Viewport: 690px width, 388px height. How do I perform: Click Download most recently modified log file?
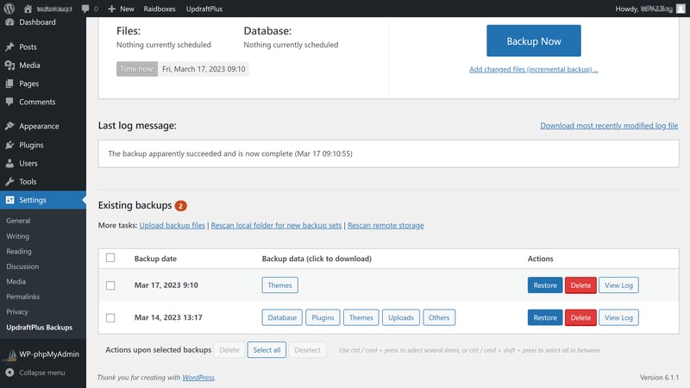(609, 126)
